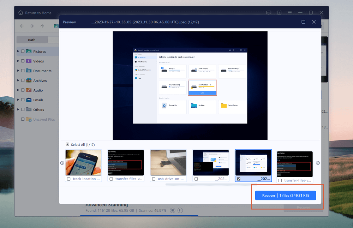Pause the advanced scanning
This screenshot has width=353, height=228.
pos(180,210)
